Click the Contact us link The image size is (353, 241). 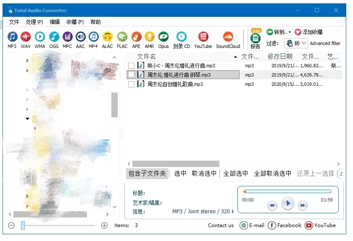point(221,225)
